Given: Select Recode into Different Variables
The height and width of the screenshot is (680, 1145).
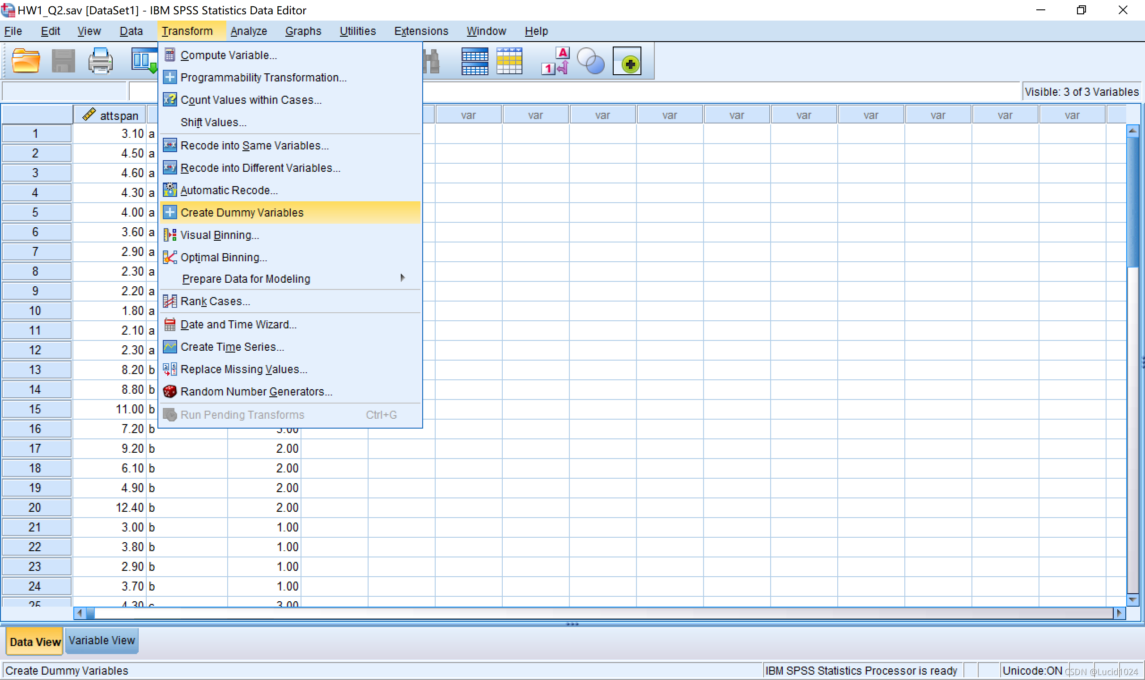Looking at the screenshot, I should [x=260, y=168].
